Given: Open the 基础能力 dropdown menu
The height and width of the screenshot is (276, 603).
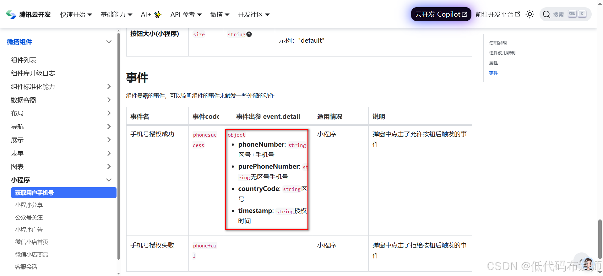Looking at the screenshot, I should (x=116, y=14).
